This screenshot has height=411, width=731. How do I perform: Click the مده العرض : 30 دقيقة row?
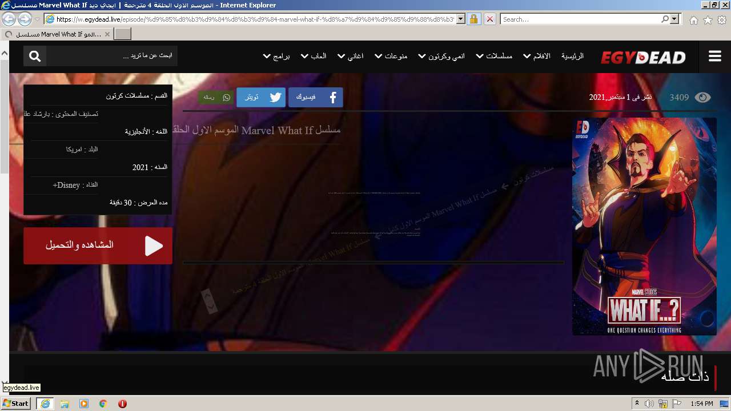pos(99,203)
